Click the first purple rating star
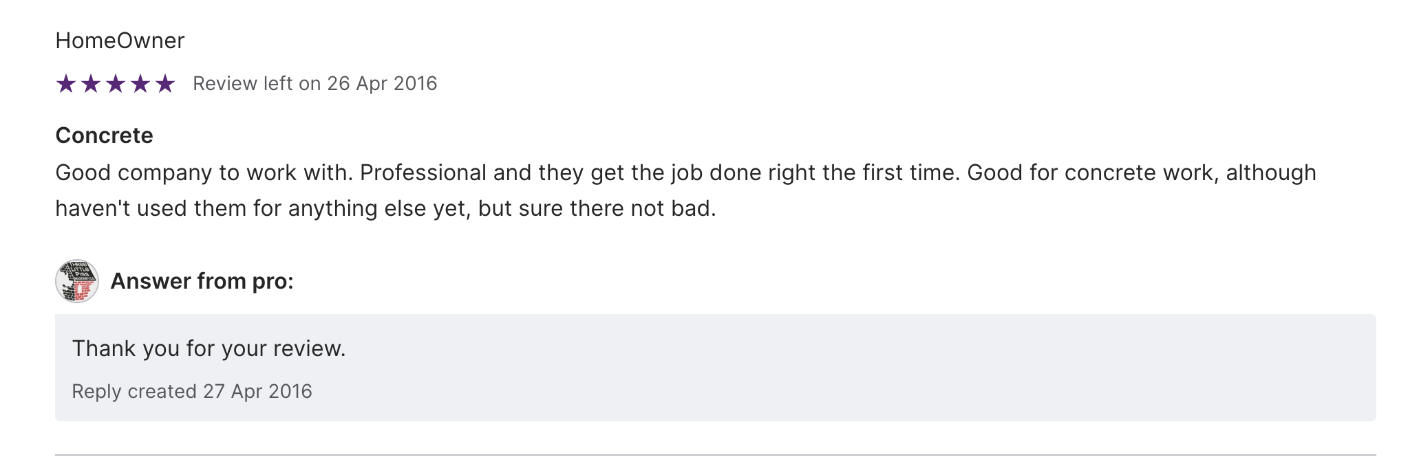Screen dimensions: 1408x466 pos(66,84)
